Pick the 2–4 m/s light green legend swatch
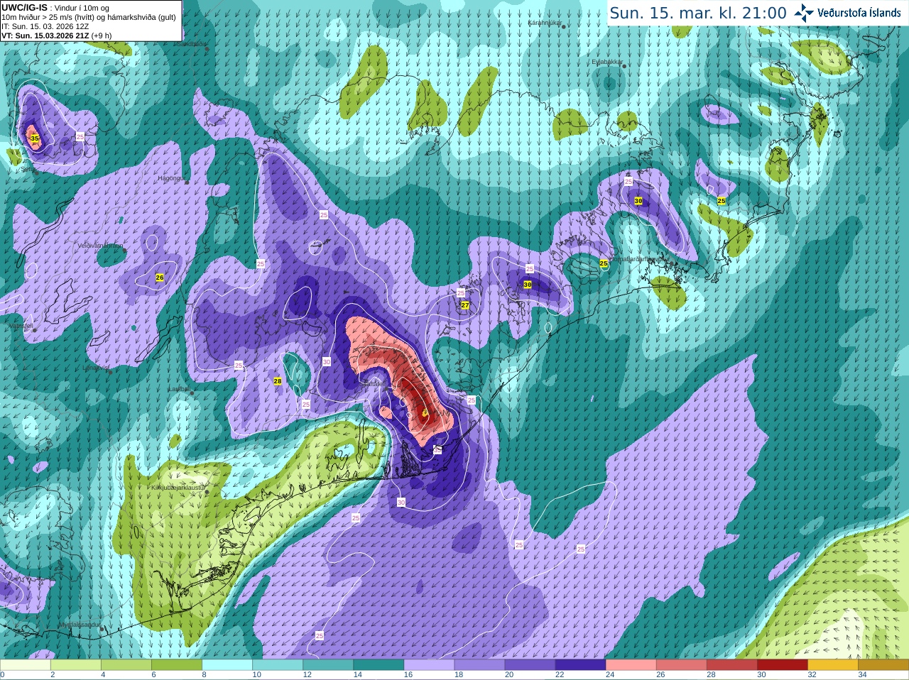This screenshot has height=680, width=909. point(76,665)
